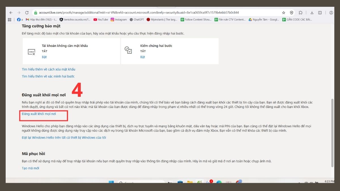Open the YouTube bookmark
Image resolution: width=340 pixels, height=191 pixels.
point(101,20)
